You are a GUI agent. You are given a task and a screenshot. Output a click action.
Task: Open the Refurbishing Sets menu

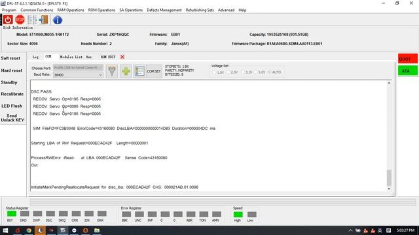pyautogui.click(x=200, y=10)
